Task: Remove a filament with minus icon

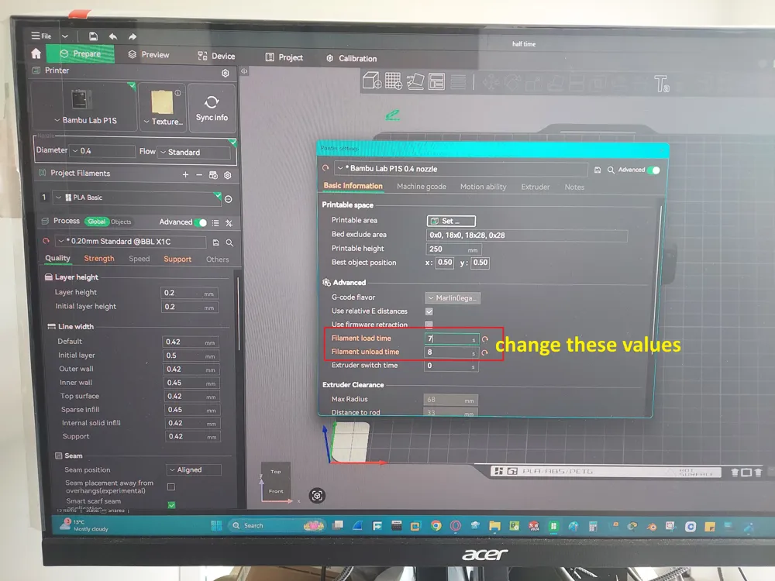Action: point(198,175)
